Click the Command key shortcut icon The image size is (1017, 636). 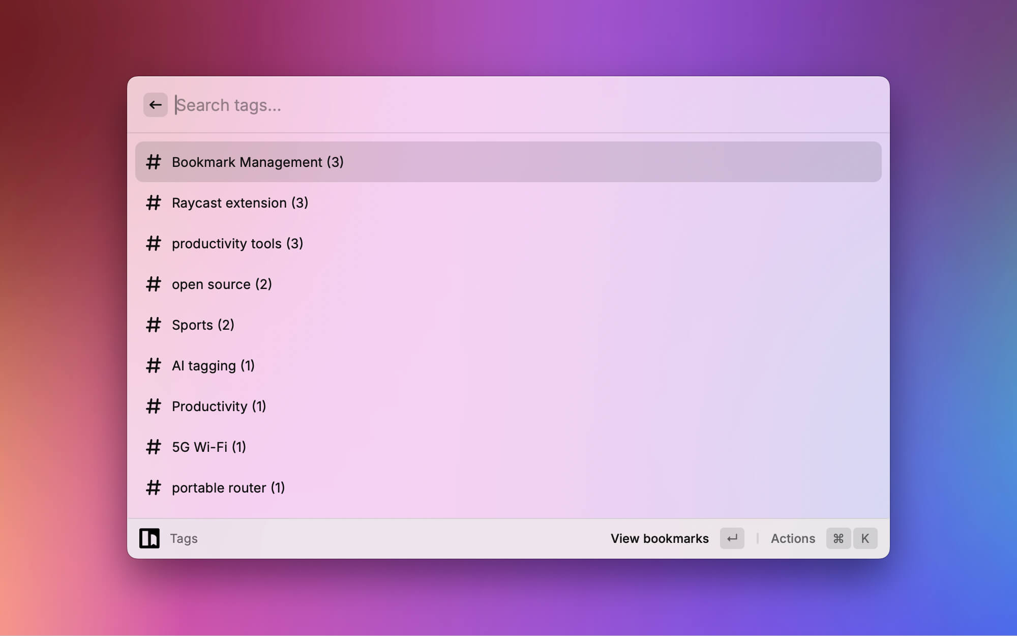838,538
